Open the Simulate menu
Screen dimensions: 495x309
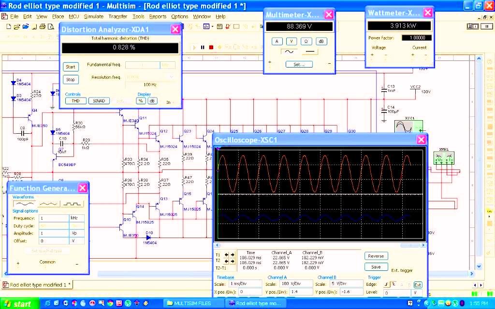coord(93,16)
